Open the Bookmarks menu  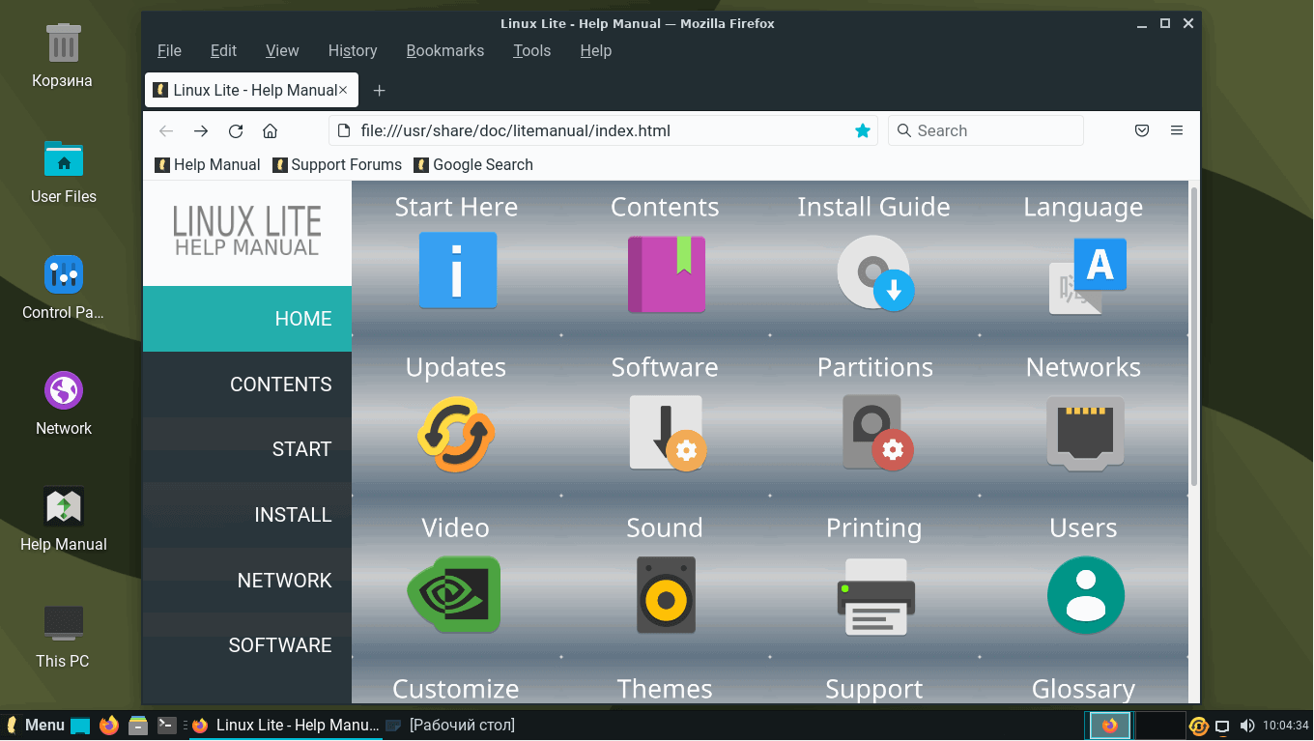(445, 50)
